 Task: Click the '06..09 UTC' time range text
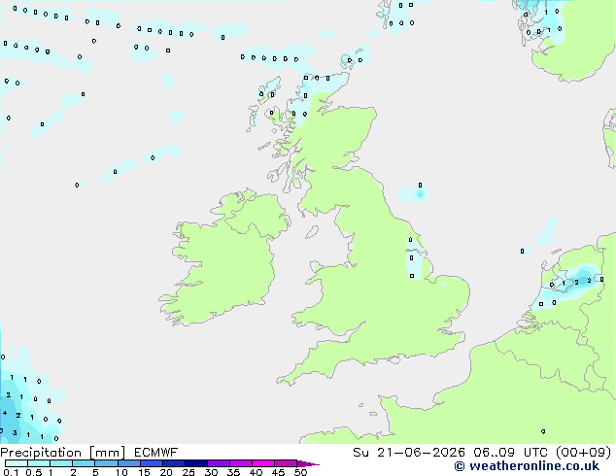[510, 453]
